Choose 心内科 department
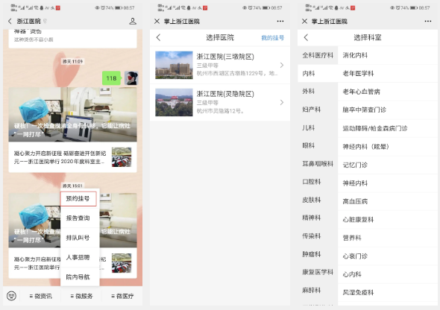 tap(388, 274)
